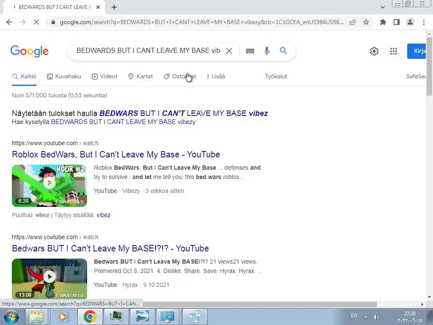The height and width of the screenshot is (325, 433).
Task: Click the address bar URL
Action: pos(202,22)
